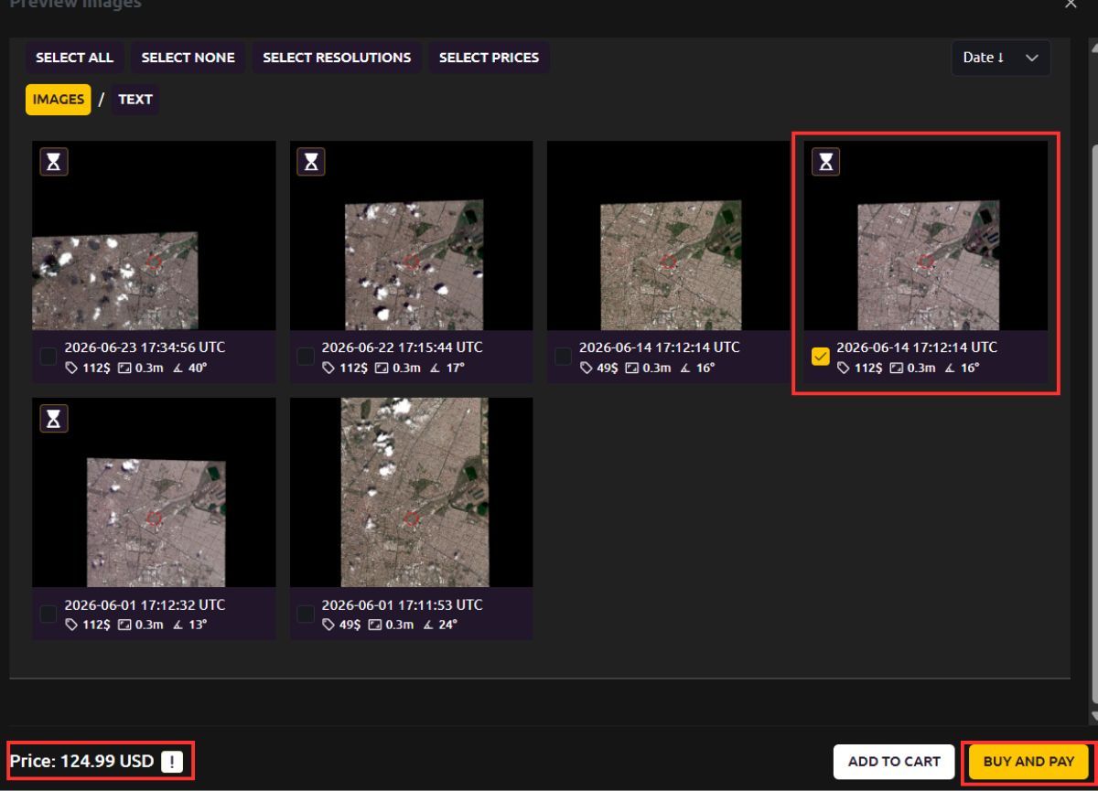Viewport: 1098px width, 791px height.
Task: Click the SELECT RESOLUTIONS button
Action: 337,58
